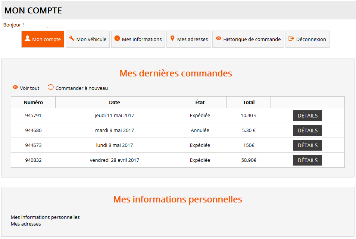Click the reorder arrow icon for Commander à nouveau
This screenshot has height=239, width=356.
[51, 87]
